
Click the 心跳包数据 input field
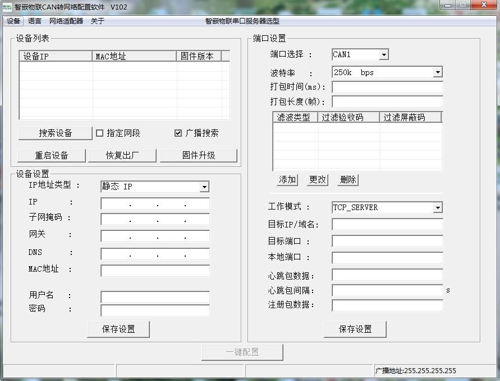tap(387, 275)
